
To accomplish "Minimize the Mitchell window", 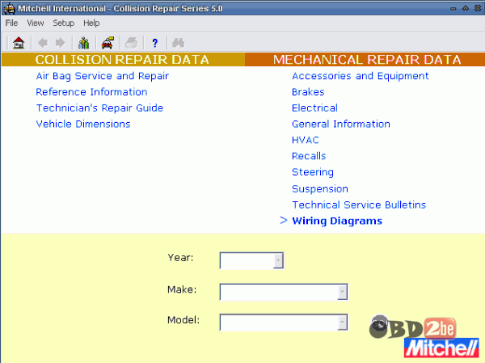I will click(x=453, y=8).
